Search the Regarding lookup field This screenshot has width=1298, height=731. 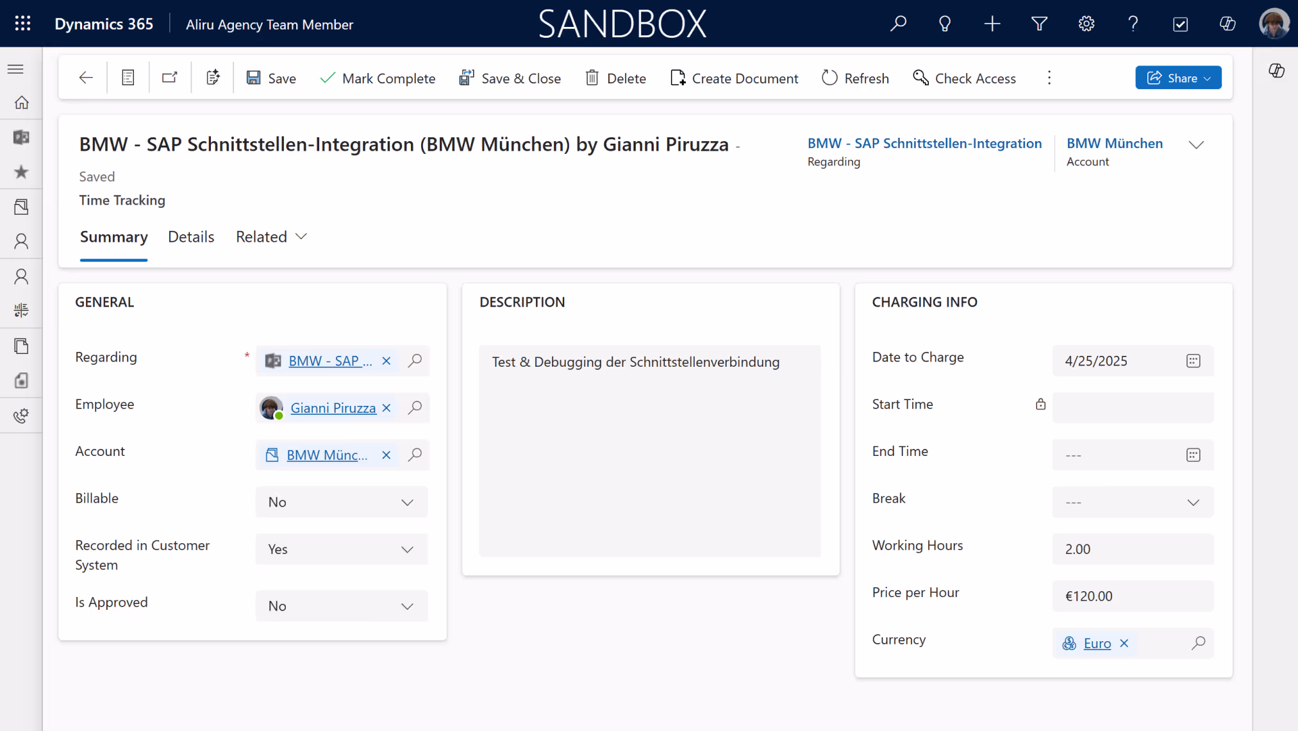click(x=415, y=360)
